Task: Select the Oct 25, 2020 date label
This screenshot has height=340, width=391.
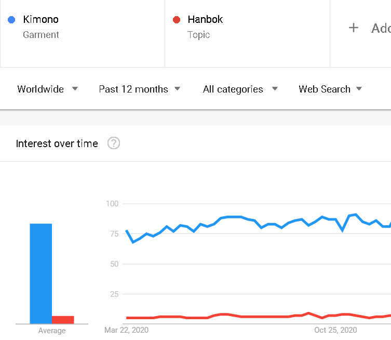Action: pyautogui.click(x=335, y=330)
